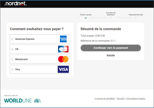Click Comment souhaitez-vous payer heading
The height and width of the screenshot is (108, 154).
37,29
